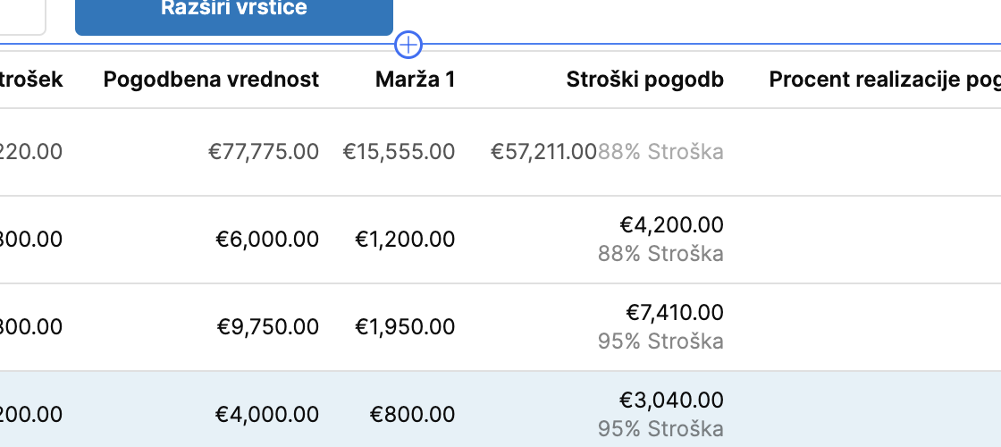Click the text input field left of Razširi vrstice

pos(22,14)
